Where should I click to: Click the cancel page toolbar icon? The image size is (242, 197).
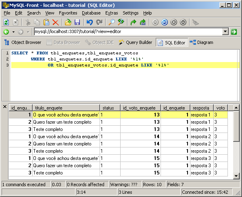click(15, 22)
